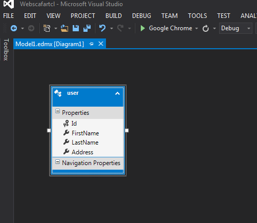Close the Model1.edmx [Diagram1] tab
Image resolution: width=257 pixels, height=223 pixels.
[x=101, y=44]
